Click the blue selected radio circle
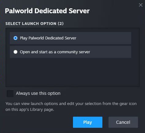Screen dimensions: 145x133 [x=16, y=38]
